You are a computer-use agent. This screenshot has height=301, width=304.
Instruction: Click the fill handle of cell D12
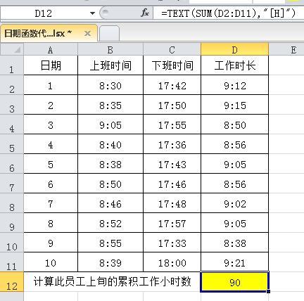(x=268, y=291)
